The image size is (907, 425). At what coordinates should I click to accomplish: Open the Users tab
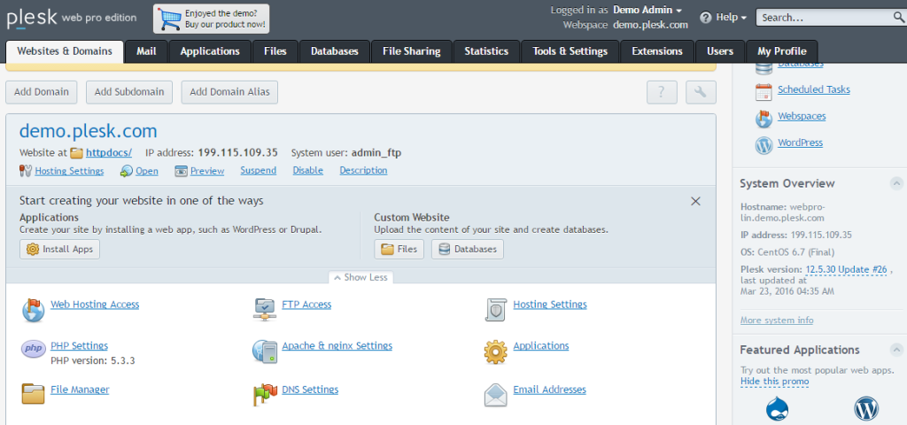coord(720,51)
